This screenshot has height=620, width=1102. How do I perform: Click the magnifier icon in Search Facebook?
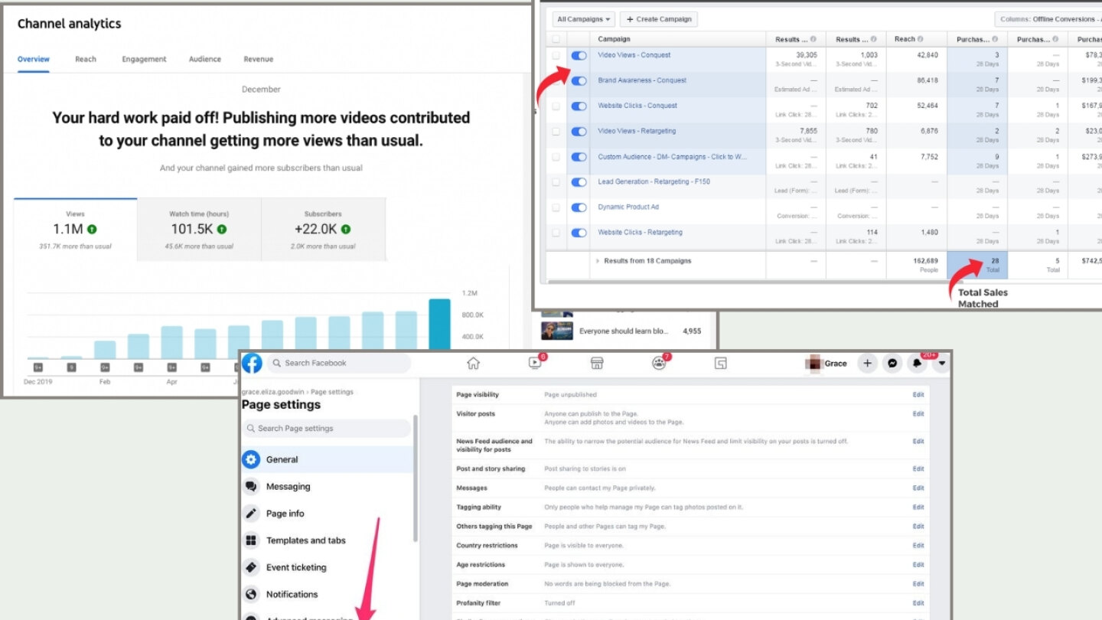276,363
